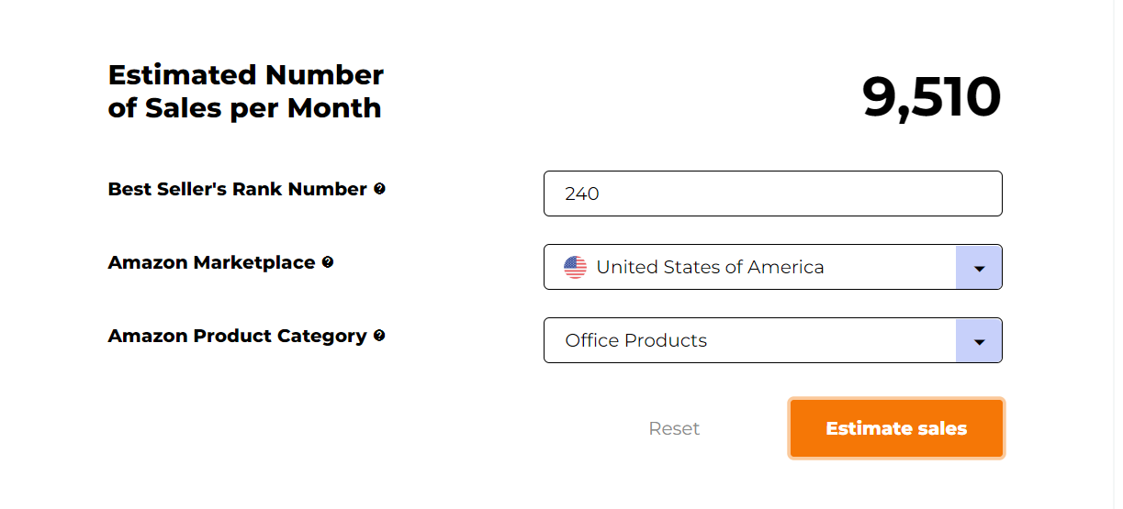
Task: Click the United States flag icon
Action: pyautogui.click(x=576, y=268)
